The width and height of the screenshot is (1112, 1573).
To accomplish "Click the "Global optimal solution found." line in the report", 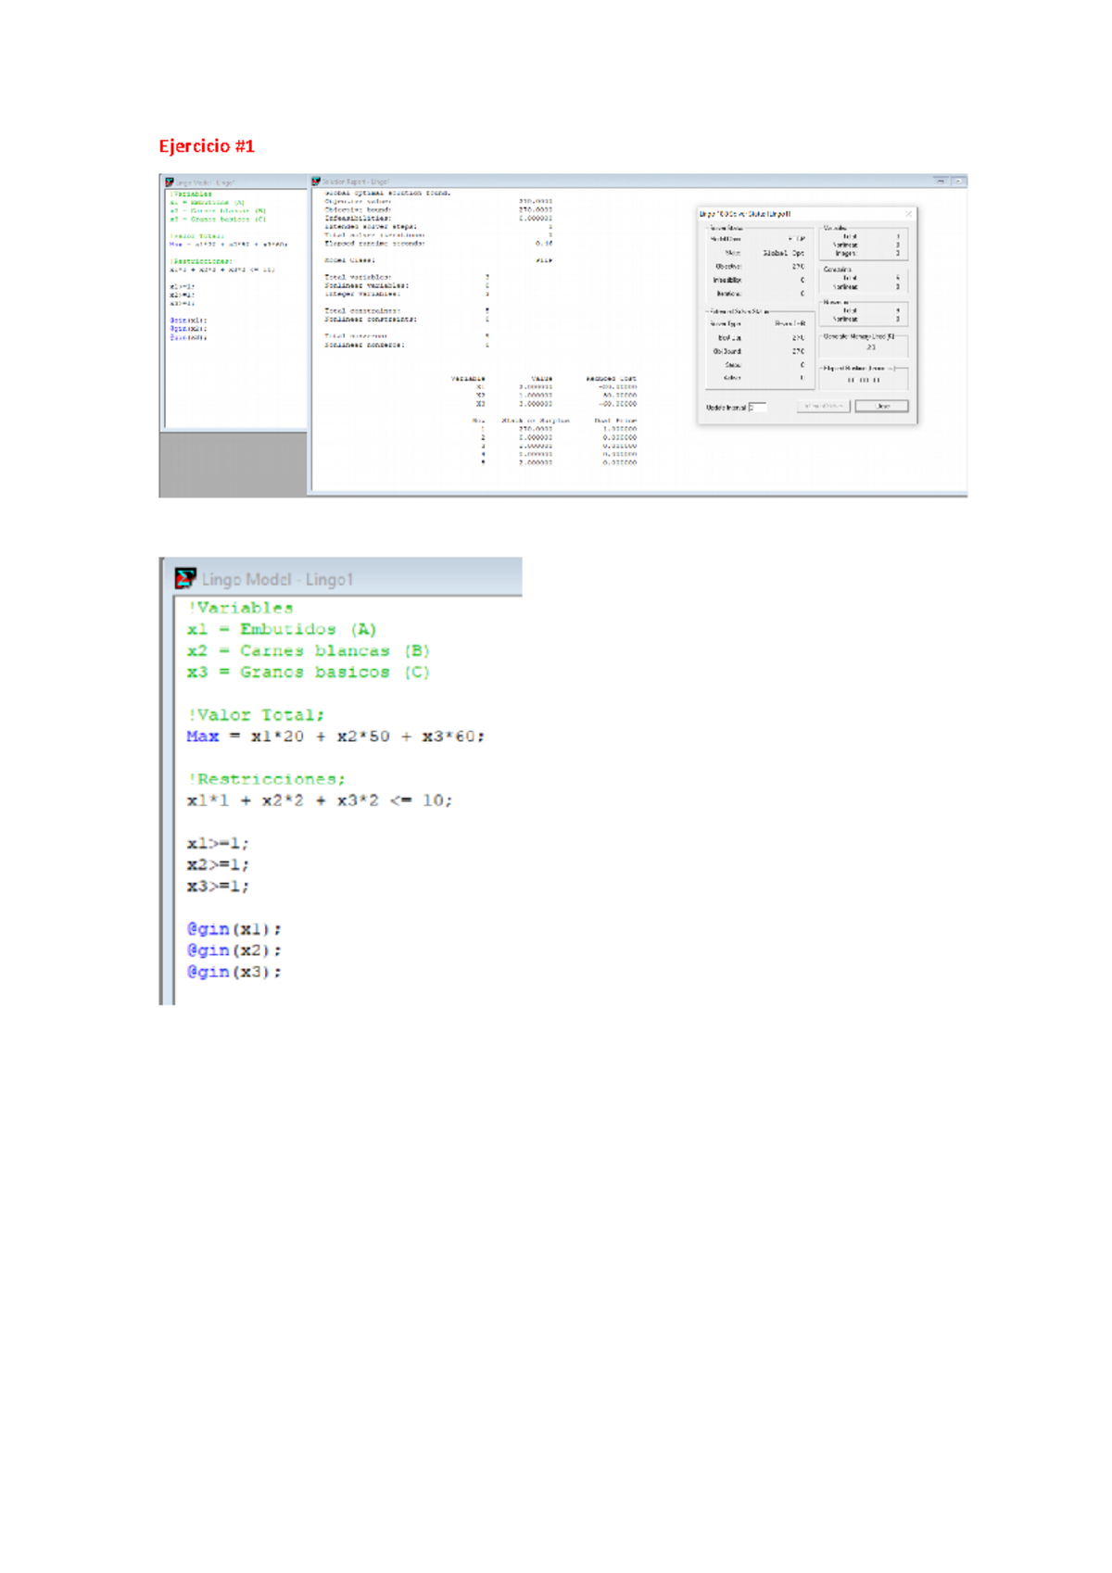I will click(x=387, y=193).
